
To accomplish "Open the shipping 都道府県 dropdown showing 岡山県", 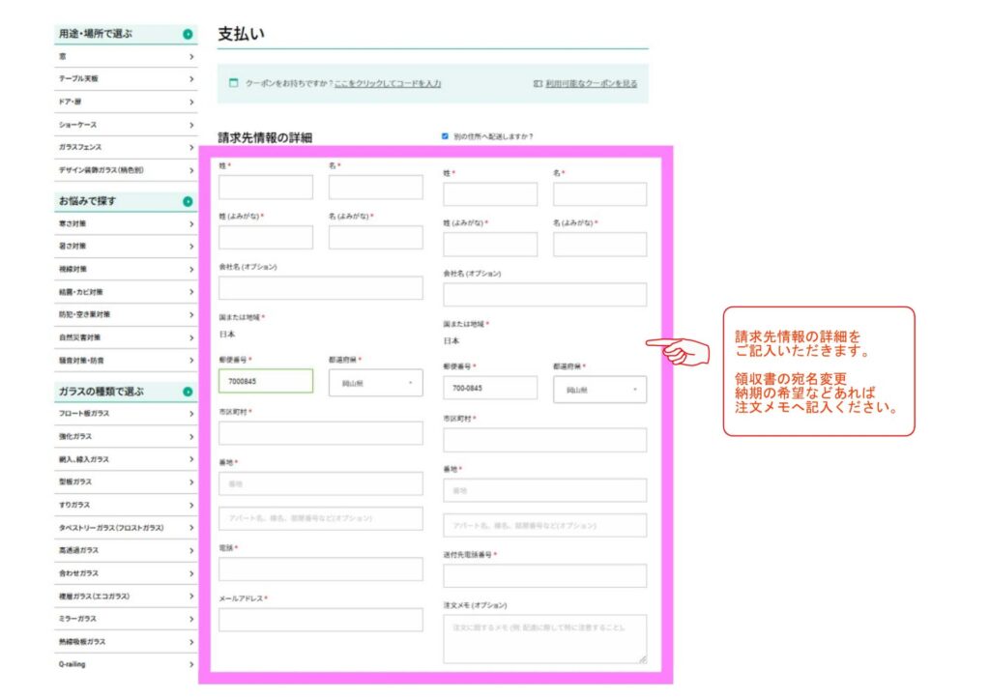I will pyautogui.click(x=599, y=390).
